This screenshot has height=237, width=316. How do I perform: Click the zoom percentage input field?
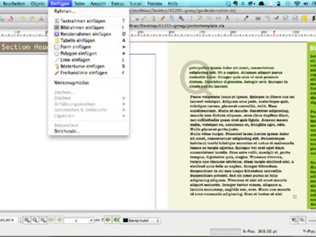pyautogui.click(x=9, y=220)
